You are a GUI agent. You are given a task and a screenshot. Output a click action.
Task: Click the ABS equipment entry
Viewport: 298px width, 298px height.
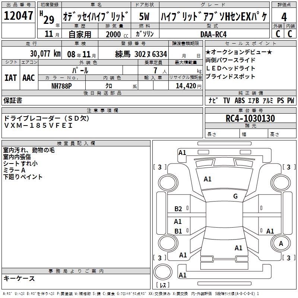click(240, 100)
